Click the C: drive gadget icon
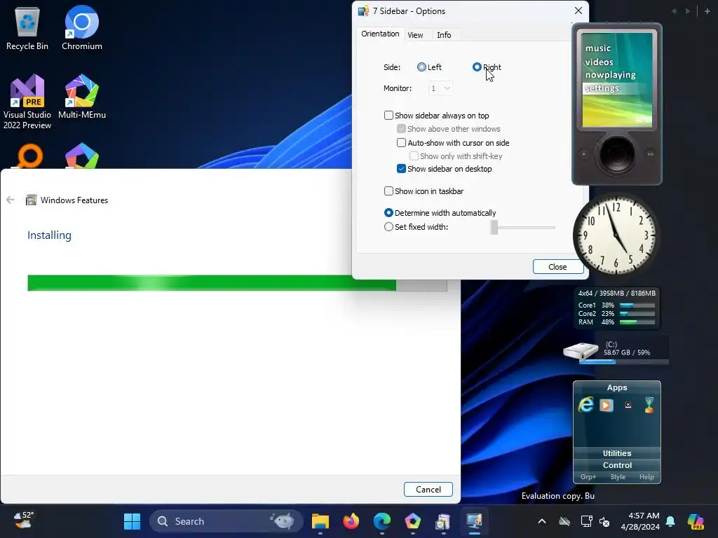This screenshot has width=718, height=538. coord(581,350)
